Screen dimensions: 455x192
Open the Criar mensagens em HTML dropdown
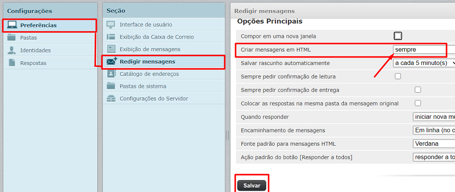tap(419, 49)
